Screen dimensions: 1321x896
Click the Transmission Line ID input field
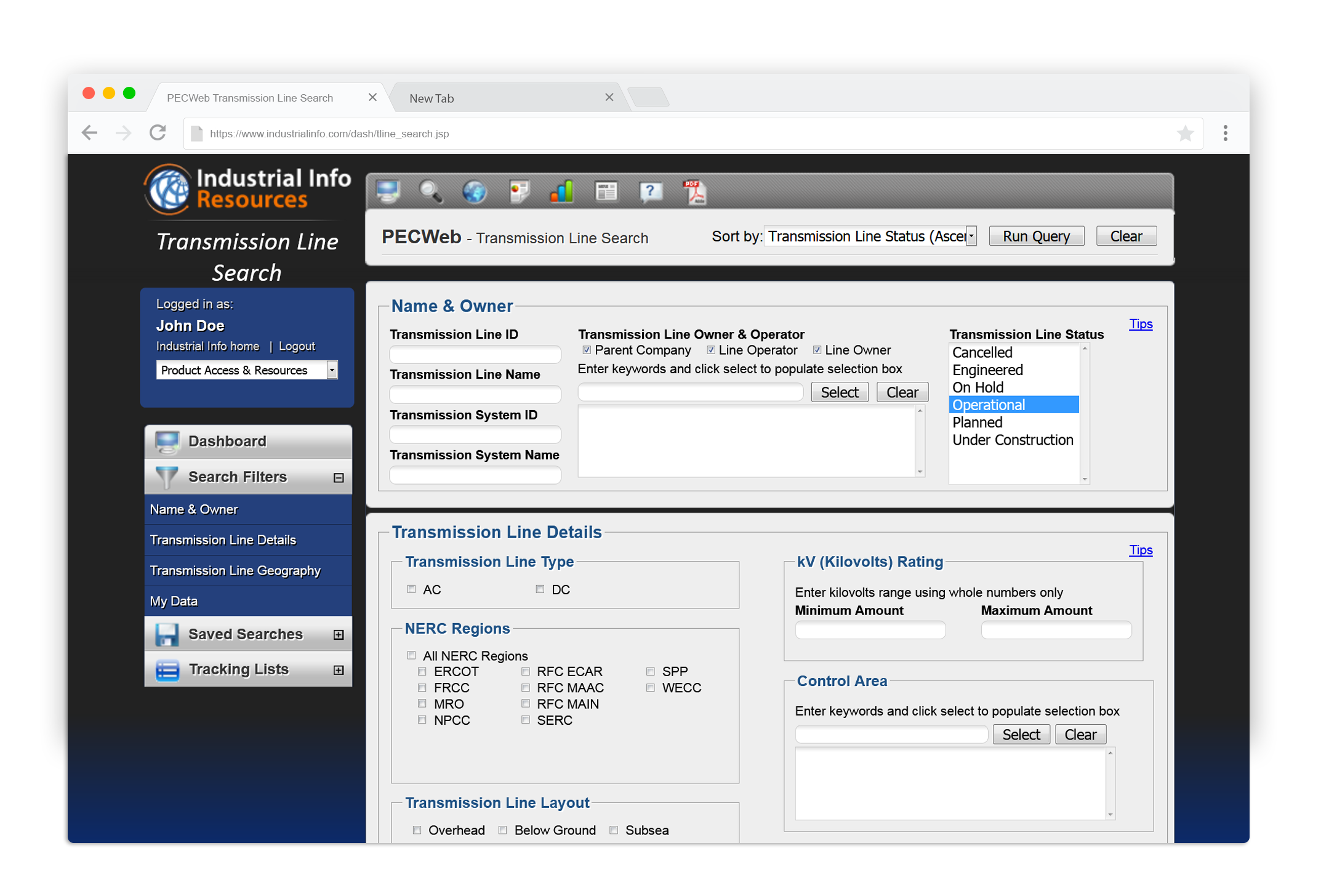tap(475, 354)
